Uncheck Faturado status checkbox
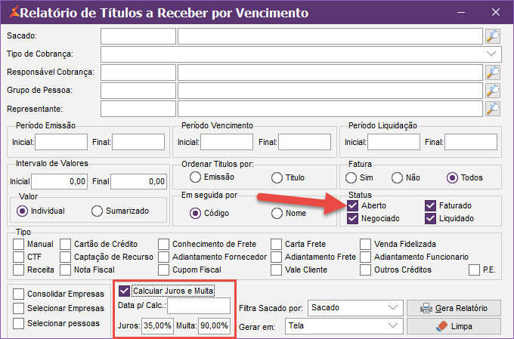 coord(430,205)
